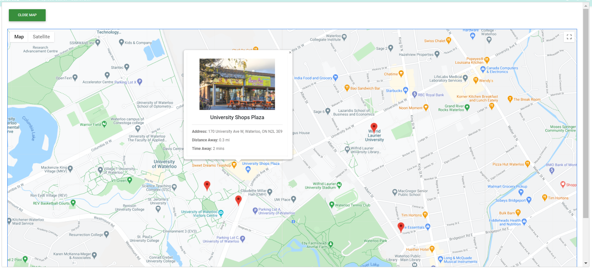
Task: Click the Mackenzie King Village pin
Action: point(70,169)
